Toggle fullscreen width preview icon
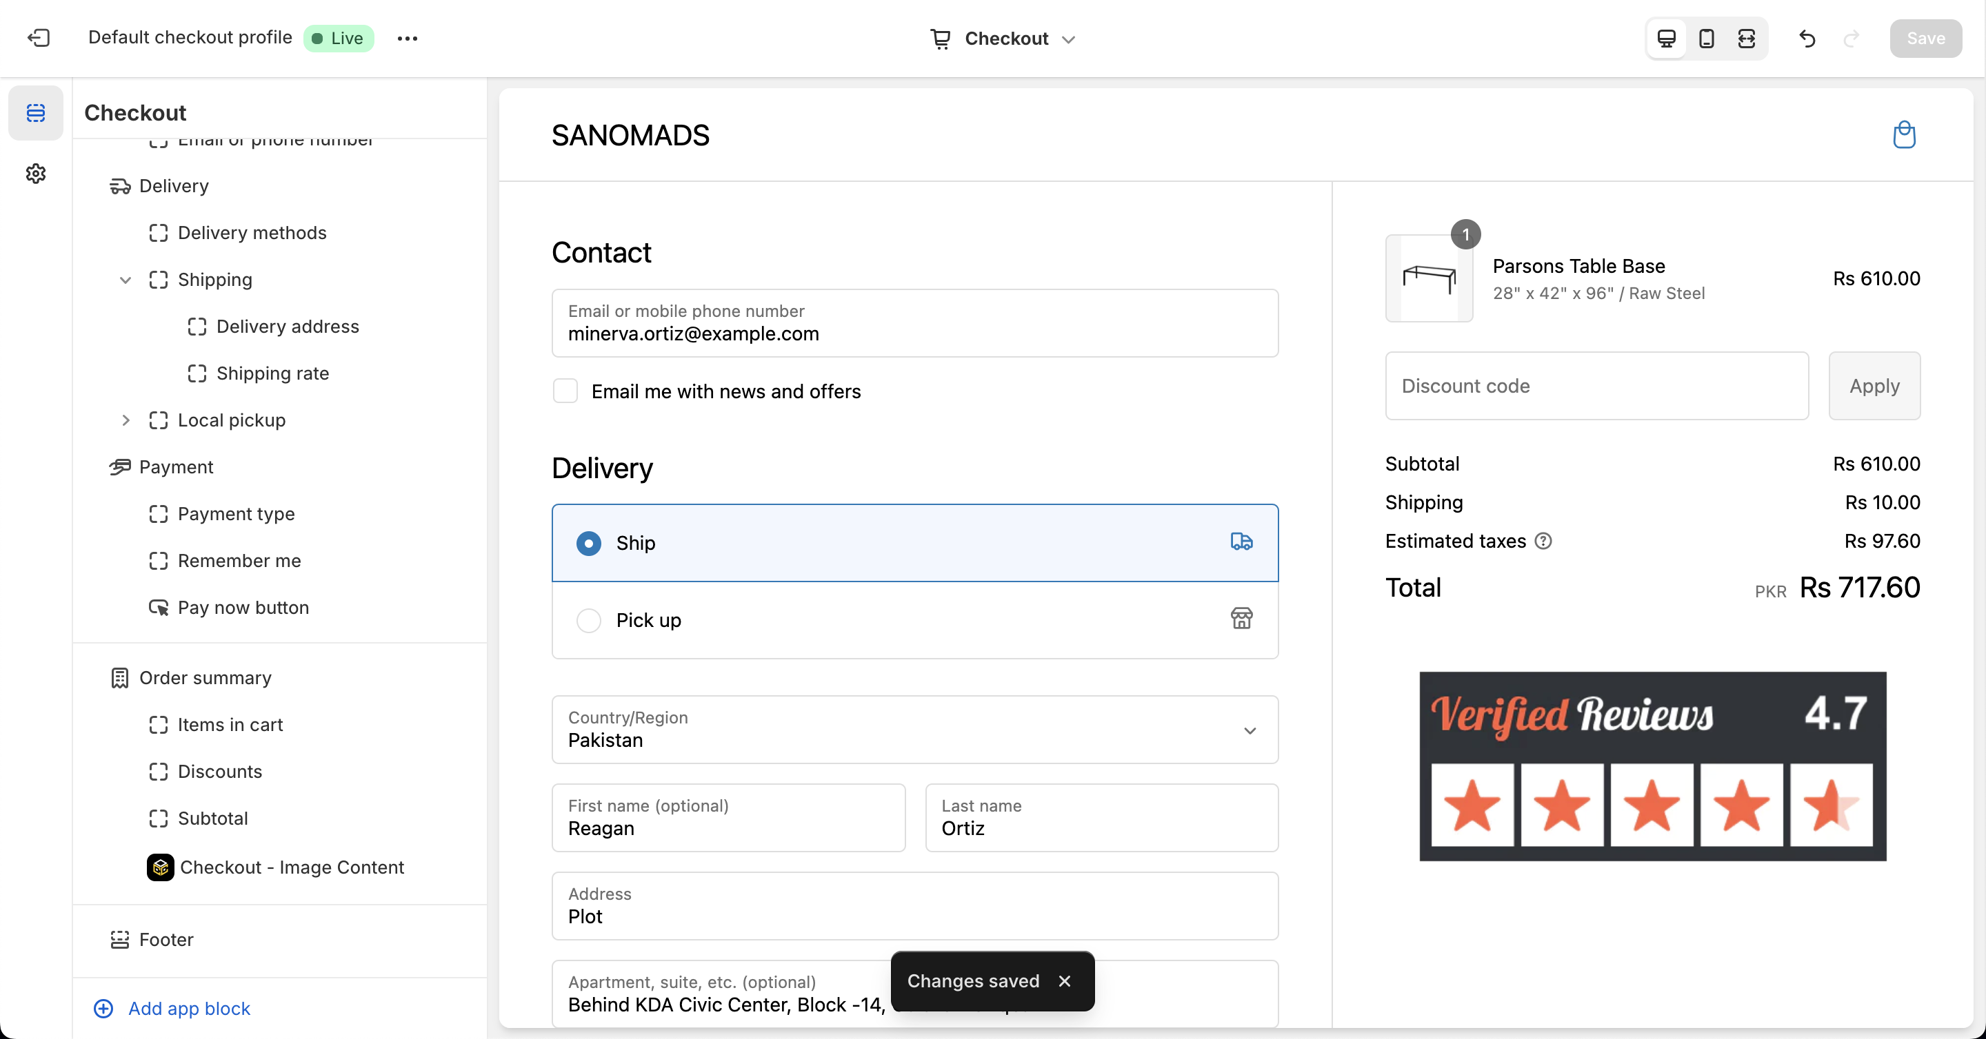The image size is (1986, 1039). [1746, 39]
